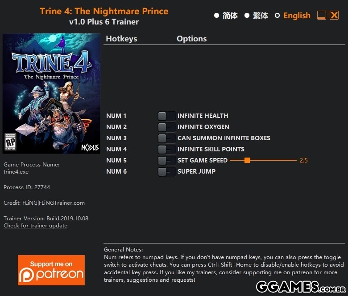This screenshot has height=296, width=348.
Task: Click the game speed slider handle
Action: [247, 160]
